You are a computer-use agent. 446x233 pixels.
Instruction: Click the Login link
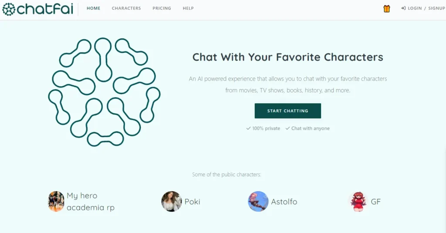coord(415,8)
